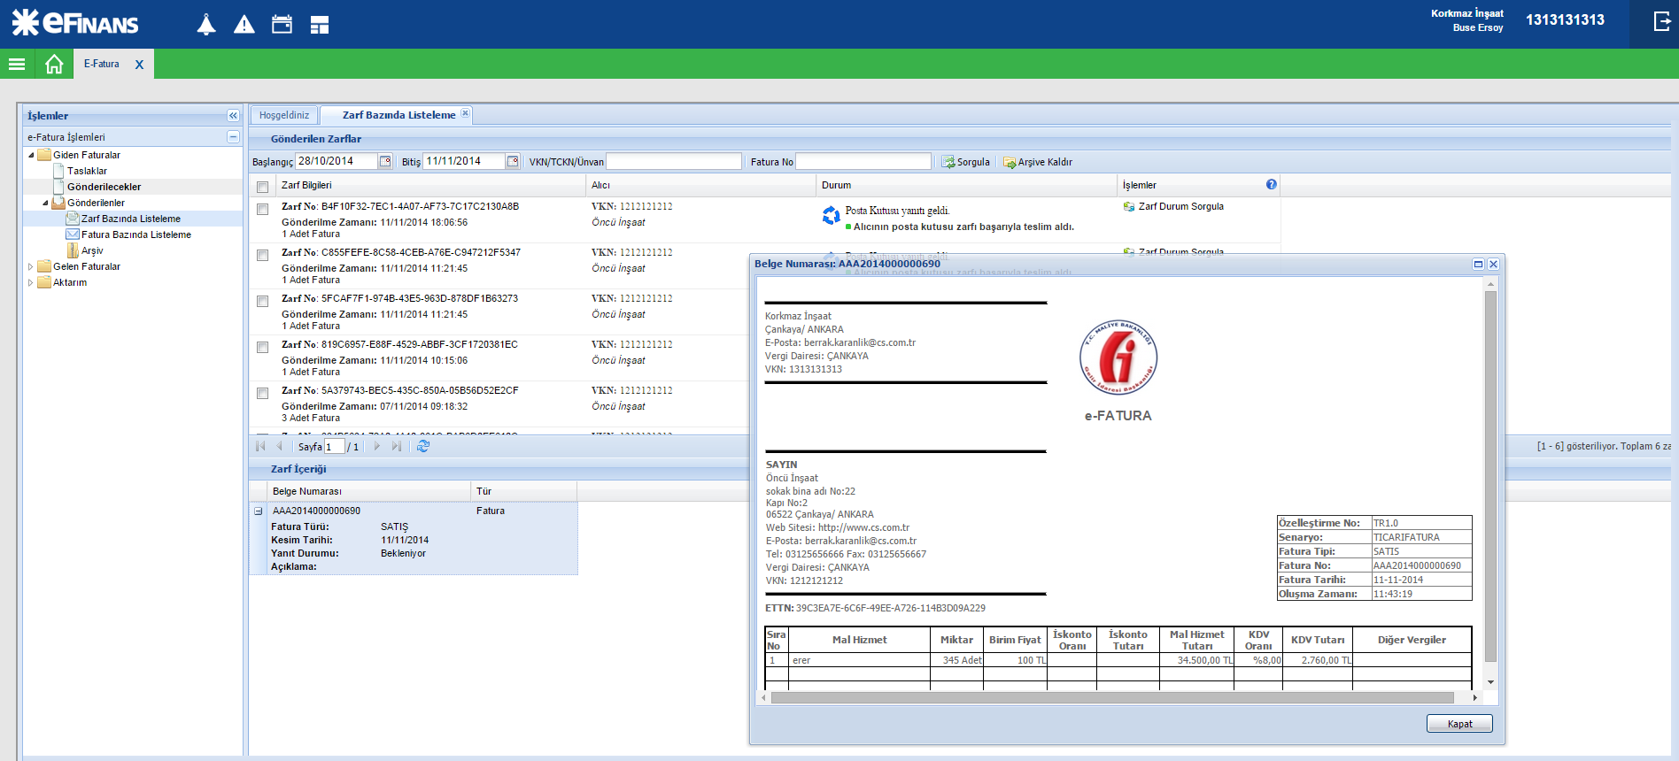
Task: Click invoice vertical scrollbar down arrow
Action: (x=1490, y=682)
